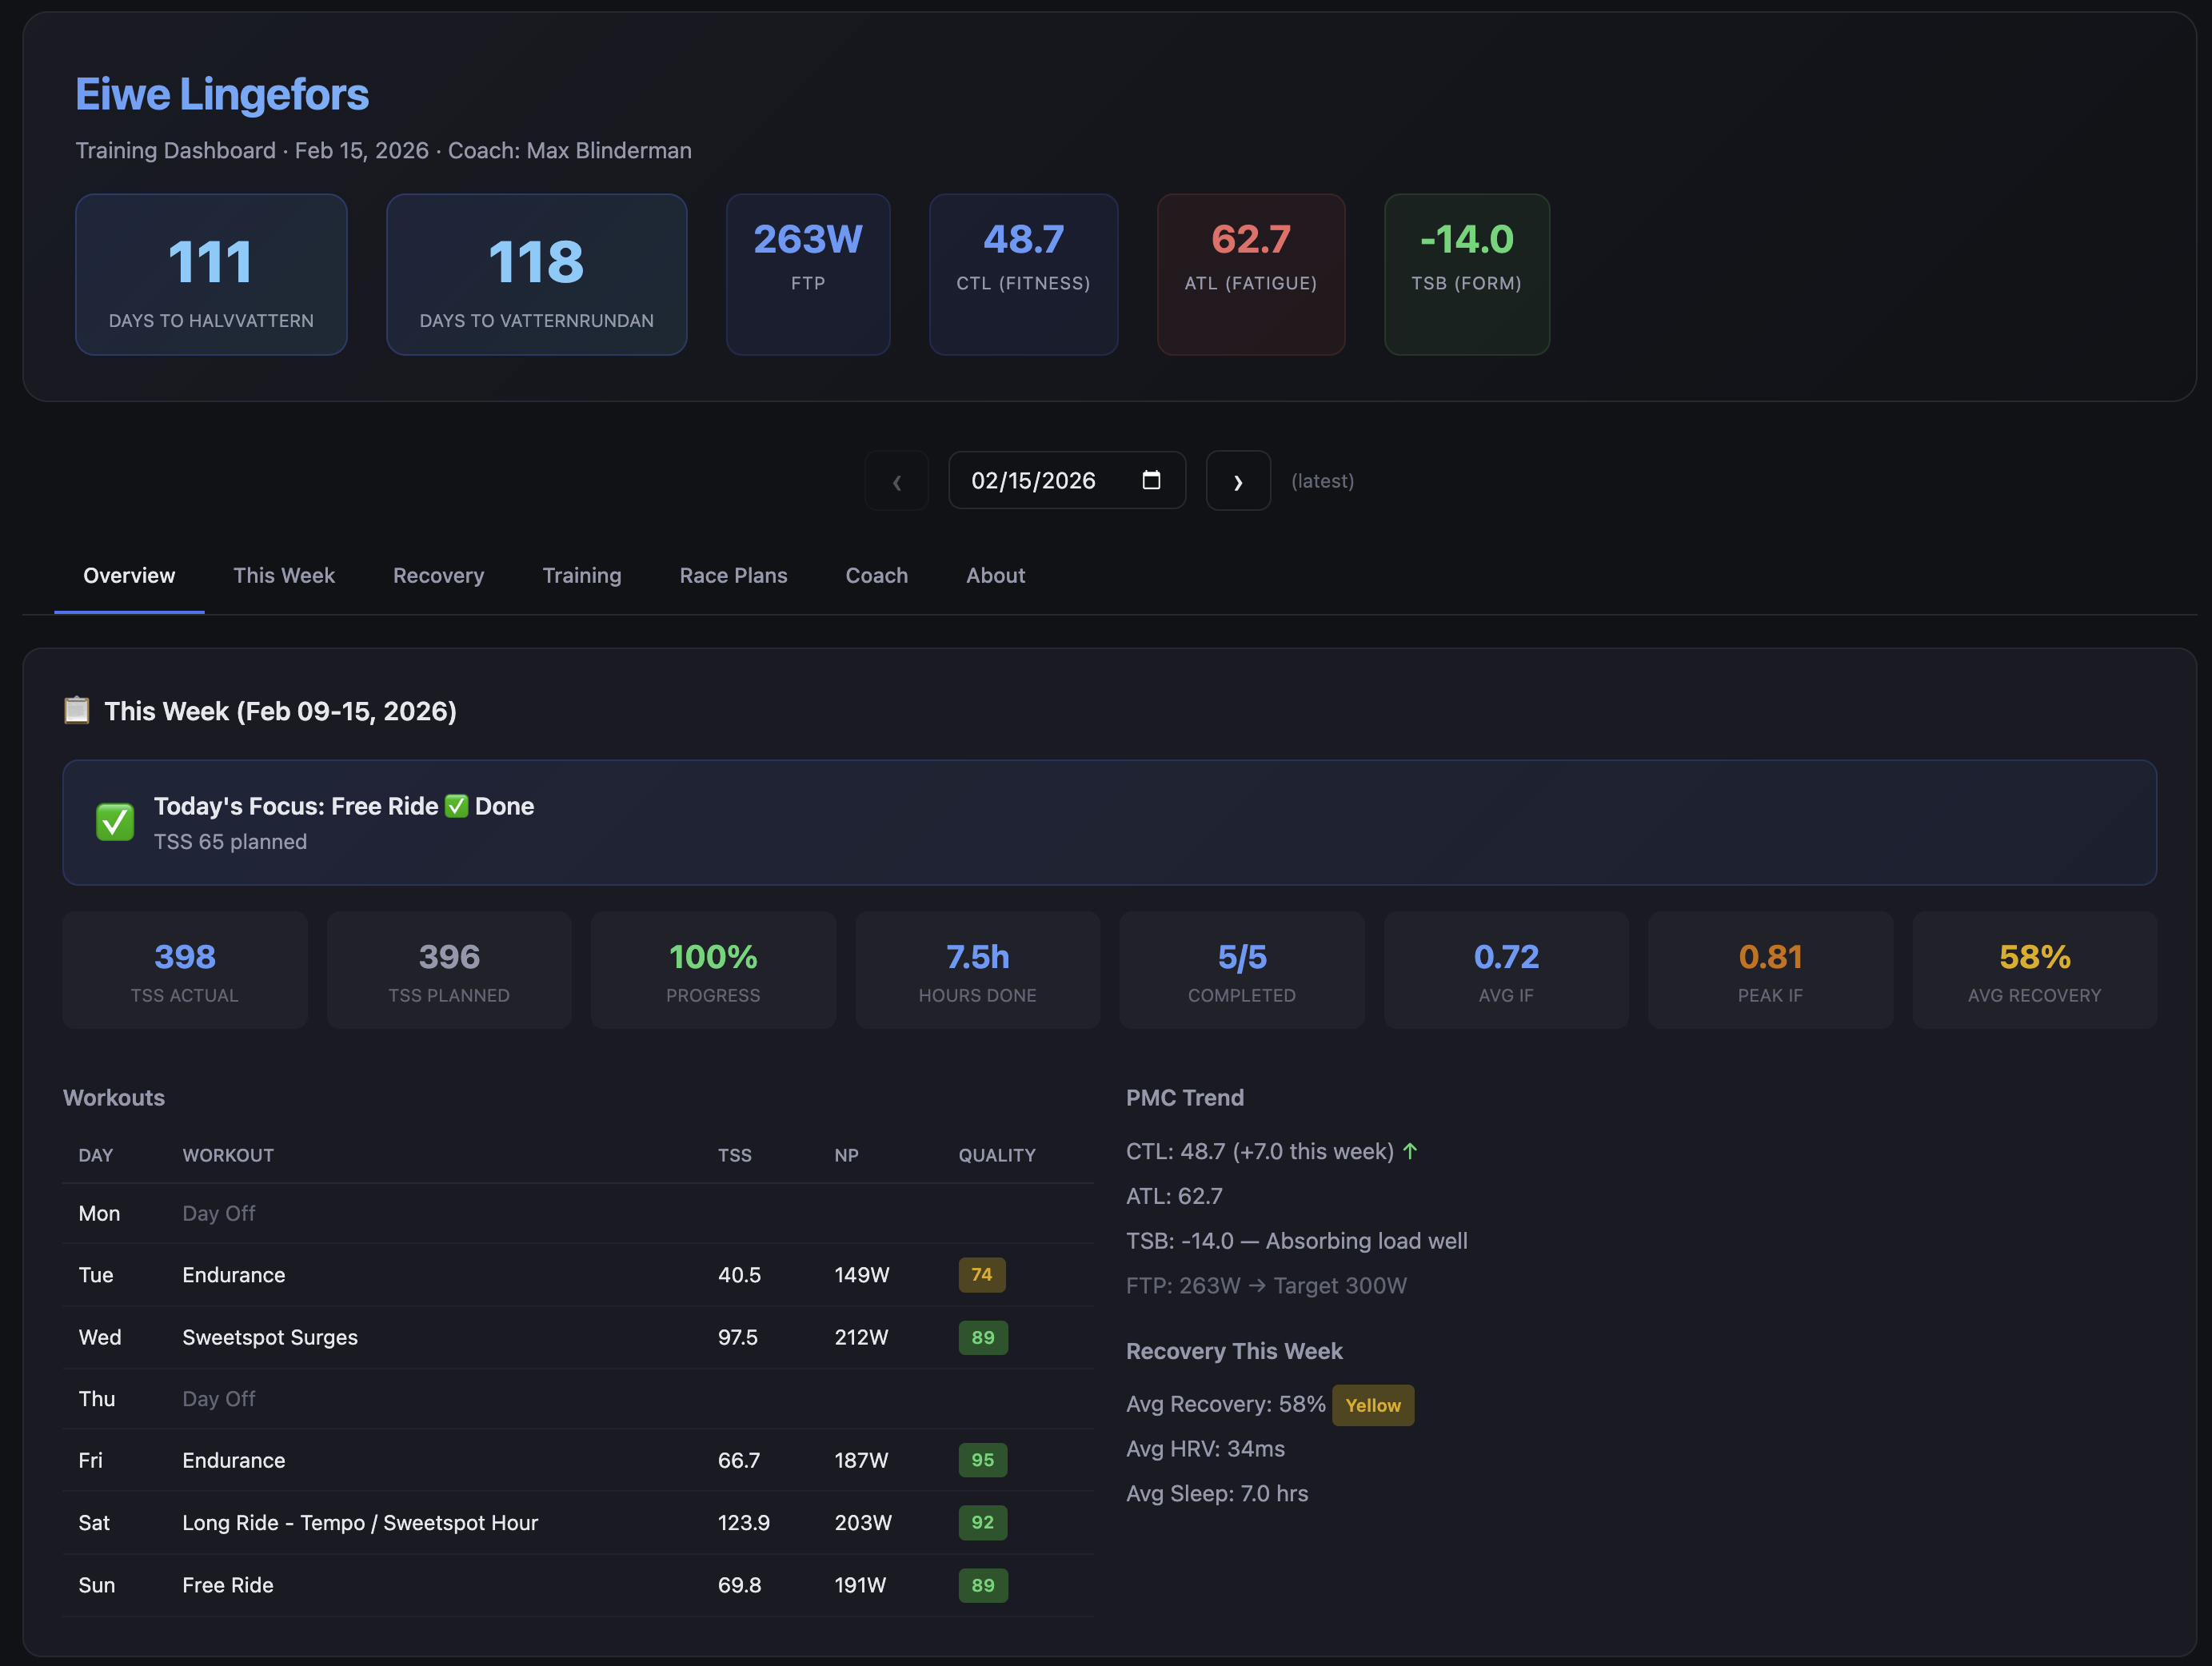Click the clipboard icon beside This Week heading
This screenshot has width=2212, height=1666.
tap(77, 710)
